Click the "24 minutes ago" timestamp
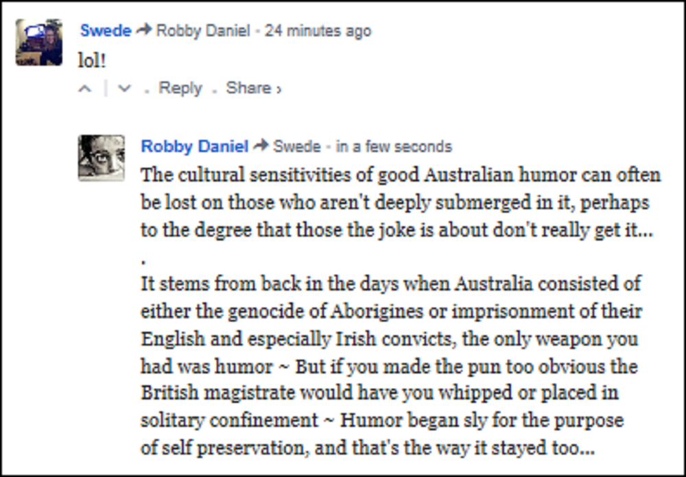This screenshot has height=477, width=686. click(x=318, y=31)
